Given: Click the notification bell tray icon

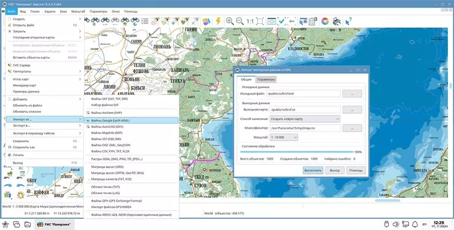Looking at the screenshot, I should click(415, 224).
